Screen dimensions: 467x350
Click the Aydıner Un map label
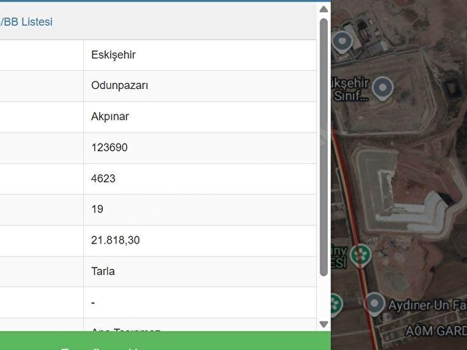(428, 306)
